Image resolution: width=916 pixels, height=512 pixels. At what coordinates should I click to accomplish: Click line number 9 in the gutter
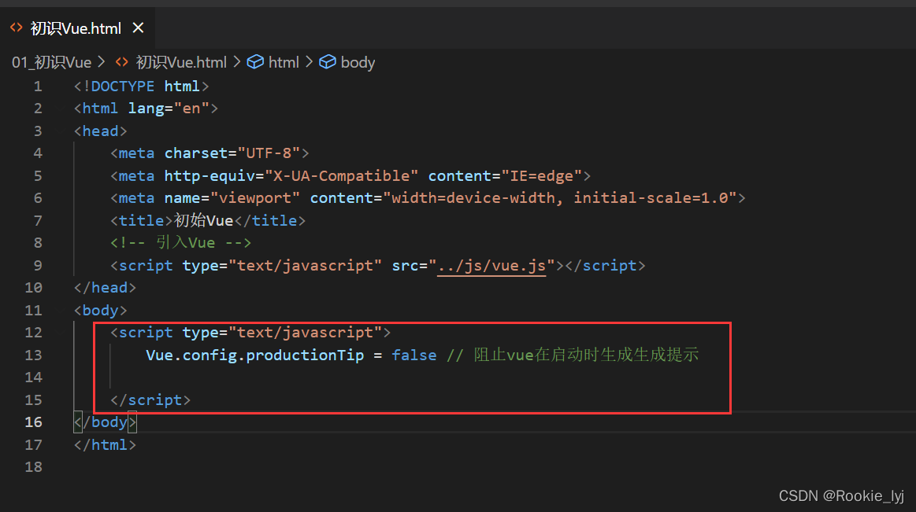[38, 265]
